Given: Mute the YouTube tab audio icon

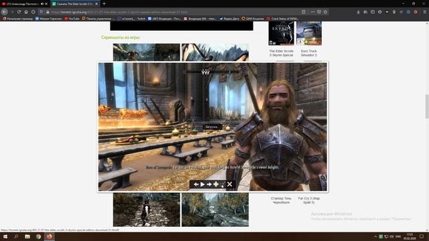Looking at the screenshot, I should click(x=42, y=4).
